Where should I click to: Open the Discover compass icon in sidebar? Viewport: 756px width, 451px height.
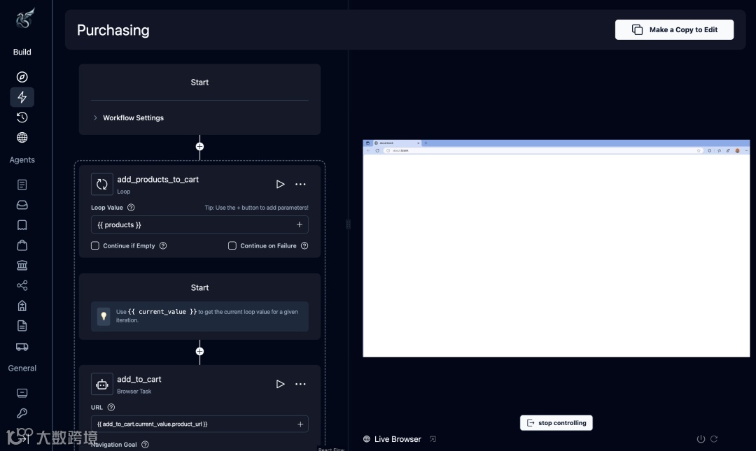pyautogui.click(x=22, y=77)
